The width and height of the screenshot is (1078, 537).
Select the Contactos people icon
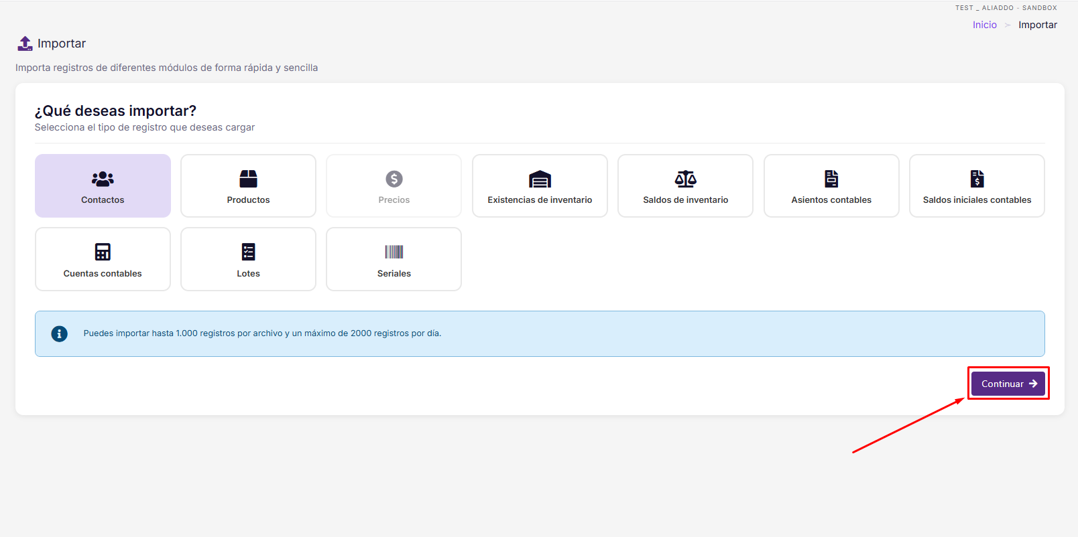[x=103, y=179]
